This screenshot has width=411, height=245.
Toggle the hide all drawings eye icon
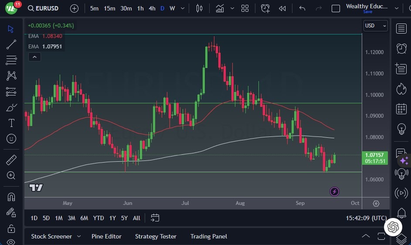[x=11, y=242]
